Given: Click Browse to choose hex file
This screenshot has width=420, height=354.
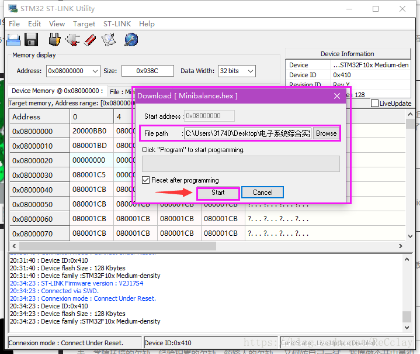Looking at the screenshot, I should click(x=326, y=133).
